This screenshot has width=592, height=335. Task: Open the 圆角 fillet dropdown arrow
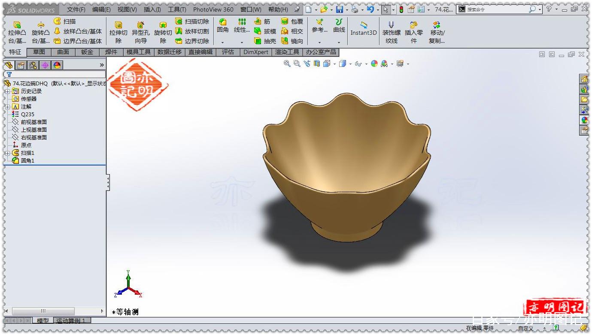click(x=222, y=42)
